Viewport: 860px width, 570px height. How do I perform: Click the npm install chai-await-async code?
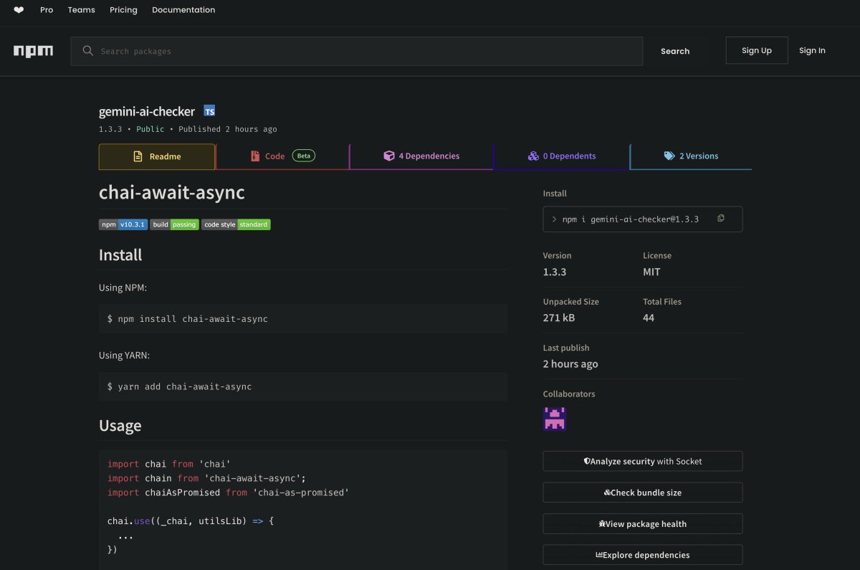[x=188, y=318]
